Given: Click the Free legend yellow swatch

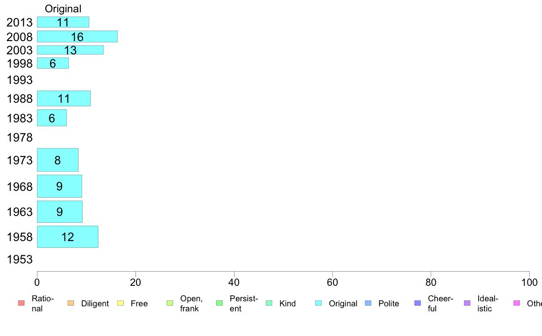Looking at the screenshot, I should [x=120, y=303].
